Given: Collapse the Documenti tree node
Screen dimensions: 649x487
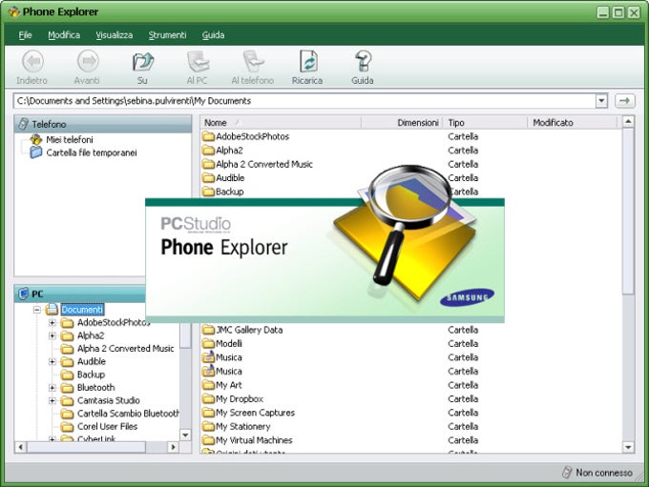Looking at the screenshot, I should 37,309.
